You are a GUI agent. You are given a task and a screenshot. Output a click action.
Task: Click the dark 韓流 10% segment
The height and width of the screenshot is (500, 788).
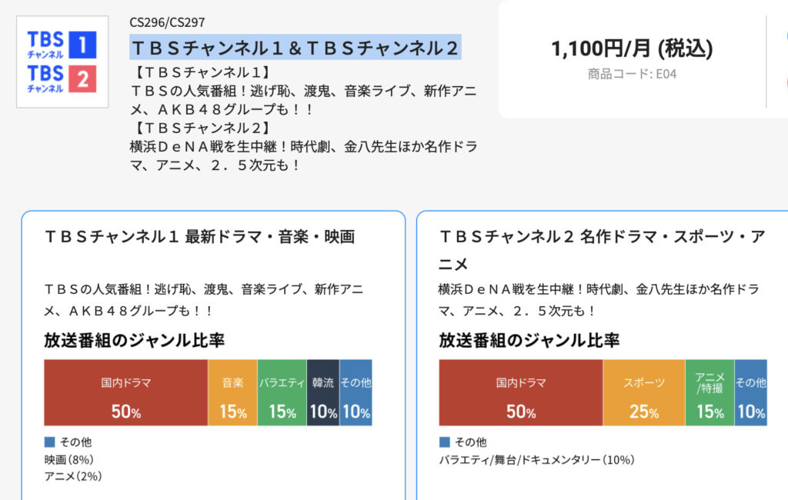(323, 392)
